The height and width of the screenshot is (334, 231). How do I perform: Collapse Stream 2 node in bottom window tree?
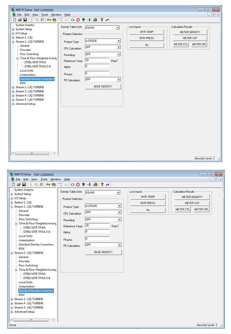pyautogui.click(x=12, y=253)
